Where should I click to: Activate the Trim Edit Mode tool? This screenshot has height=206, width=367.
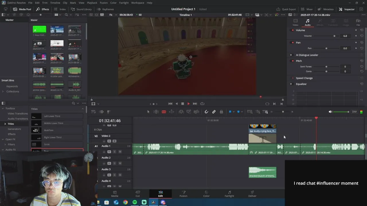point(156,112)
